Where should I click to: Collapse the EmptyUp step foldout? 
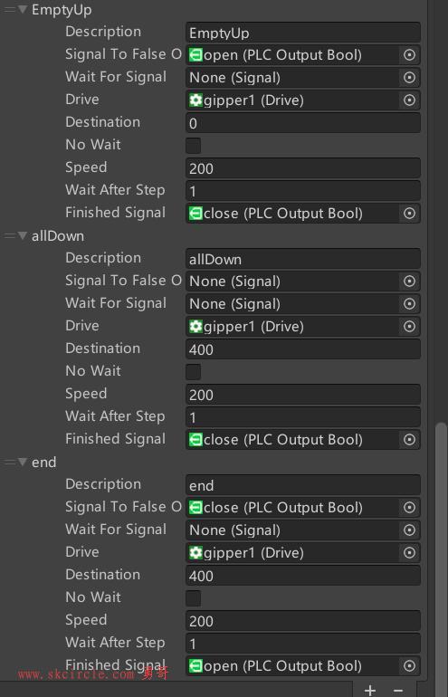(x=23, y=9)
